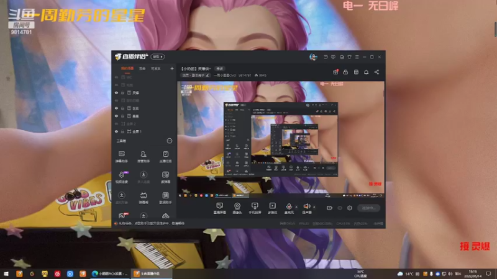Open the category pill with pencil icon
The height and width of the screenshot is (279, 497).
coord(195,75)
